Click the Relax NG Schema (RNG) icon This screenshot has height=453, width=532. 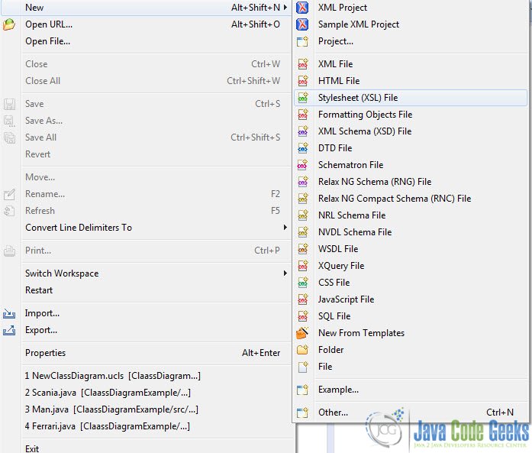coord(302,182)
